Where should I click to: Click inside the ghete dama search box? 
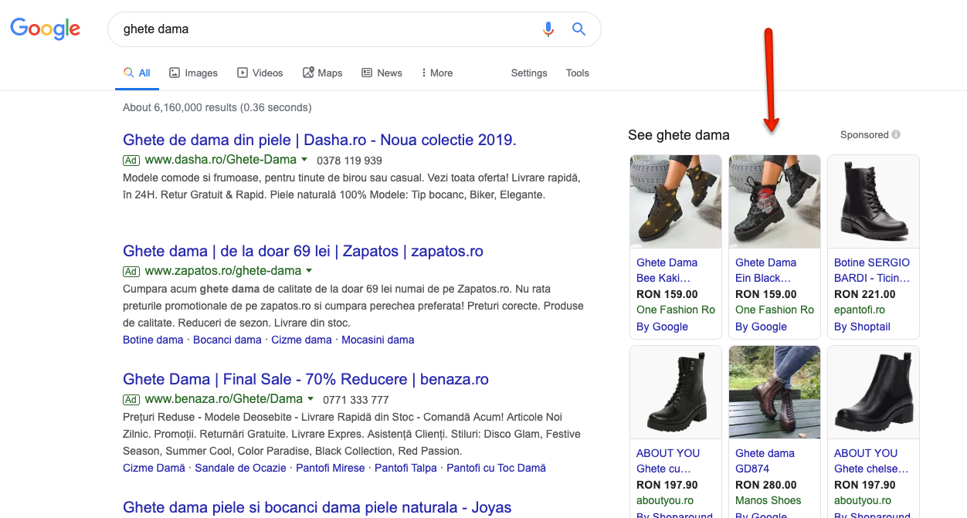pyautogui.click(x=324, y=29)
